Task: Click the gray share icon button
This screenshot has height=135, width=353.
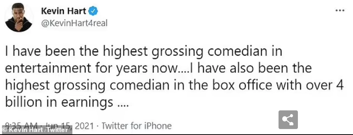Action: click(288, 120)
